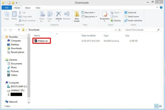The width and height of the screenshot is (165, 110).
Task: Switch to the View ribbon tab
Action: [x=38, y=8]
